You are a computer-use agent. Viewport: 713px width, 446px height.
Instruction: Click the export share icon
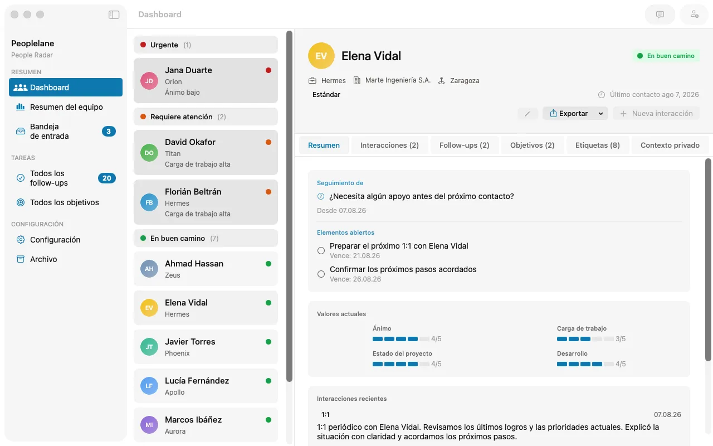tap(553, 114)
